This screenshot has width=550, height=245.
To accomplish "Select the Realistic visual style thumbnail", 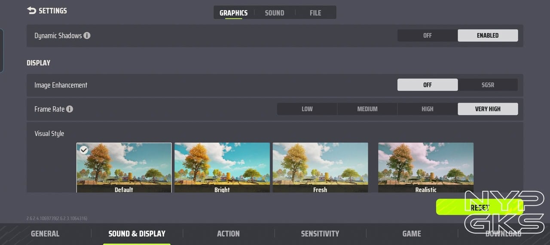I will pyautogui.click(x=425, y=167).
